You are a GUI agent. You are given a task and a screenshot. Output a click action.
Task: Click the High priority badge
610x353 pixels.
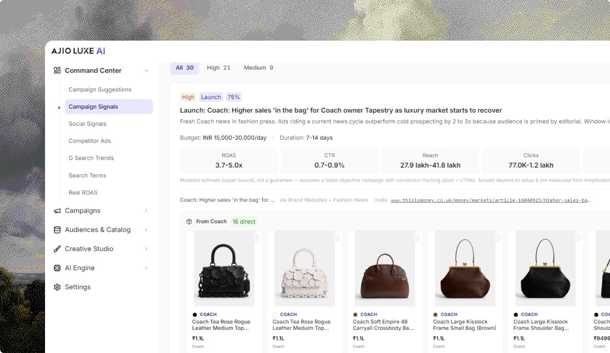(x=188, y=97)
